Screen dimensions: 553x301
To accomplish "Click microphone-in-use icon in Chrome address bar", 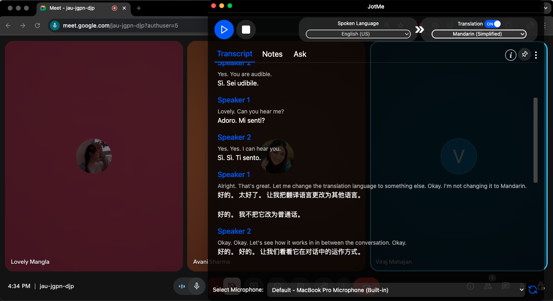I will (x=55, y=26).
